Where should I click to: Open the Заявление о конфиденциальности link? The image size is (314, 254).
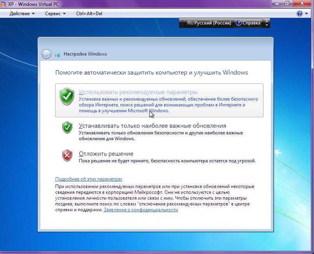click(141, 210)
